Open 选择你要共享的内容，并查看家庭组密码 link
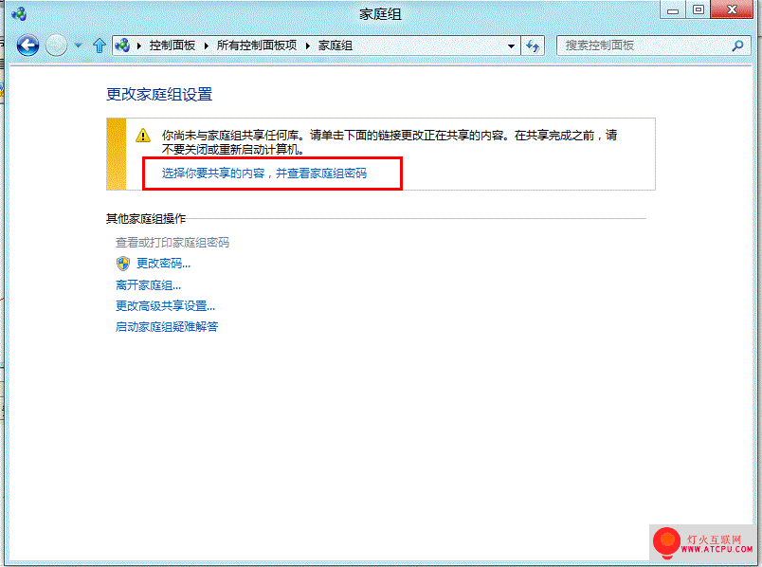 tap(263, 174)
